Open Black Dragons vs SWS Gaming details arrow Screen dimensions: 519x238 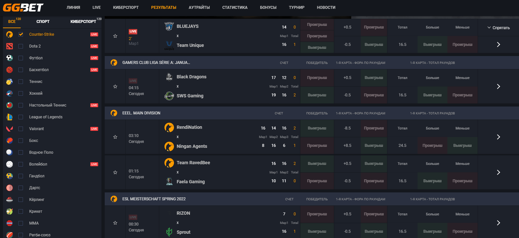(x=498, y=87)
